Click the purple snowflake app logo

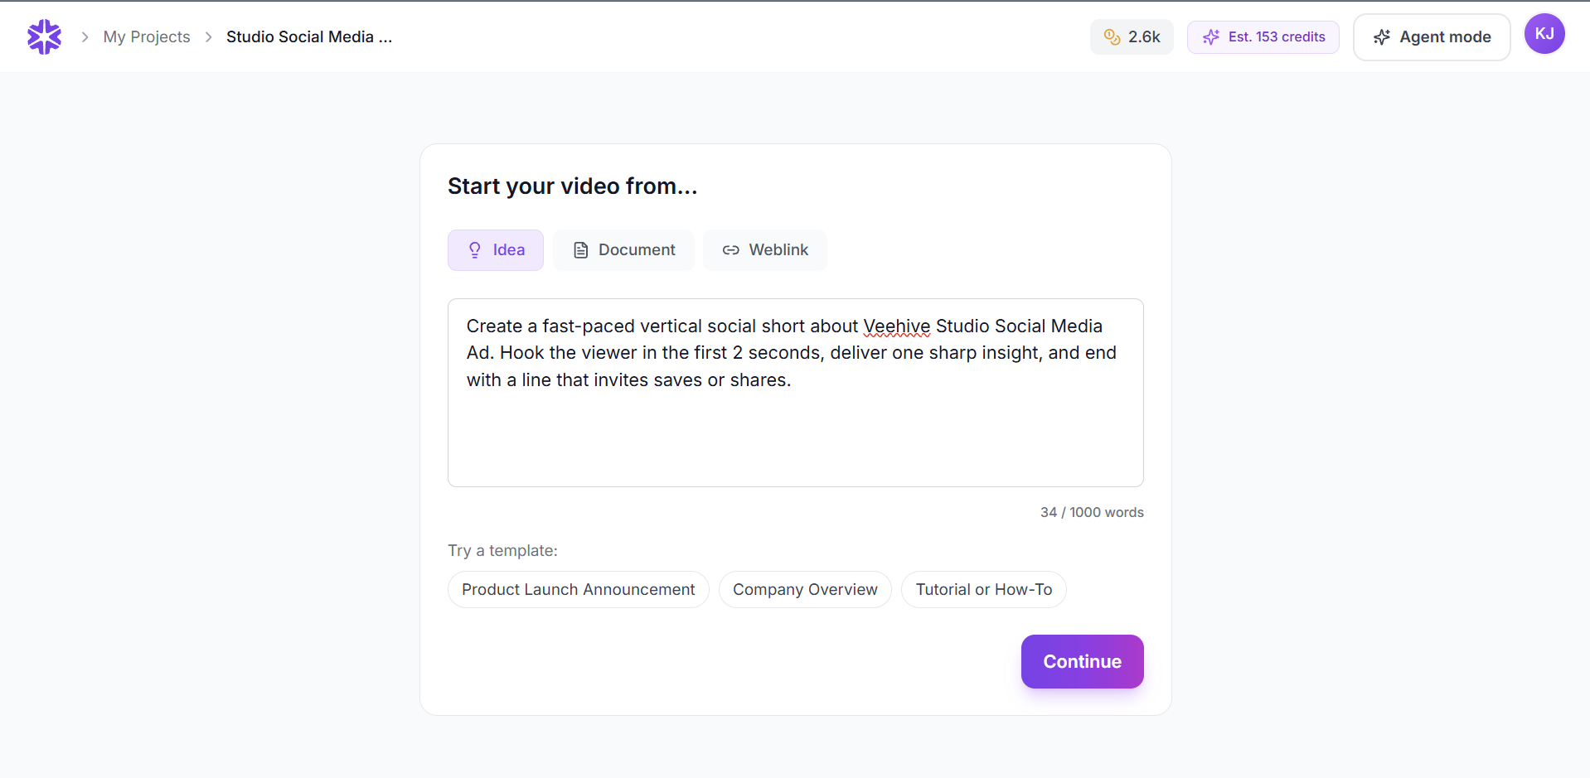tap(44, 36)
